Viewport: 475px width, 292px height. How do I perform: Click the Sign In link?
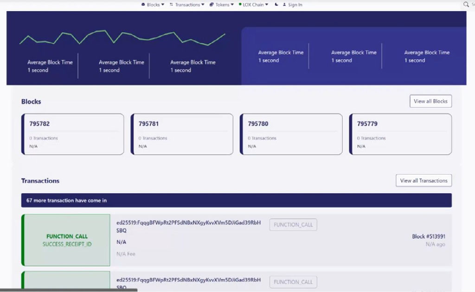click(x=295, y=5)
